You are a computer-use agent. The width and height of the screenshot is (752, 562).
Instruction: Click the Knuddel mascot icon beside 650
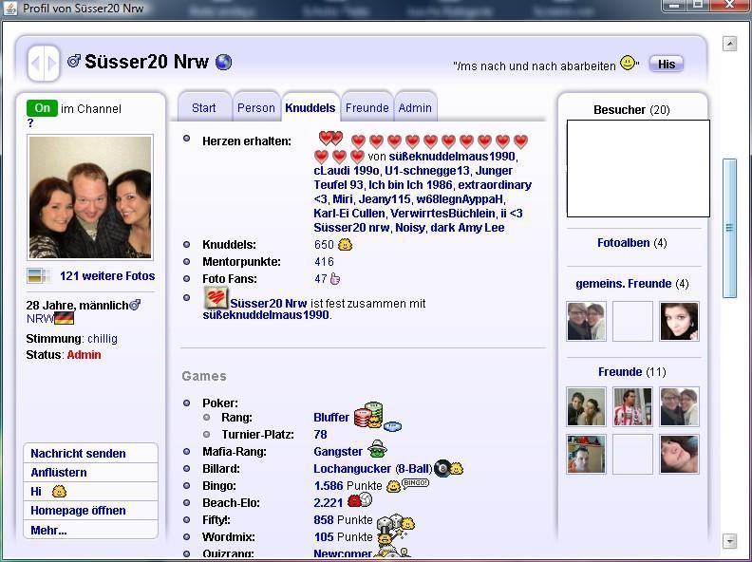tap(345, 245)
